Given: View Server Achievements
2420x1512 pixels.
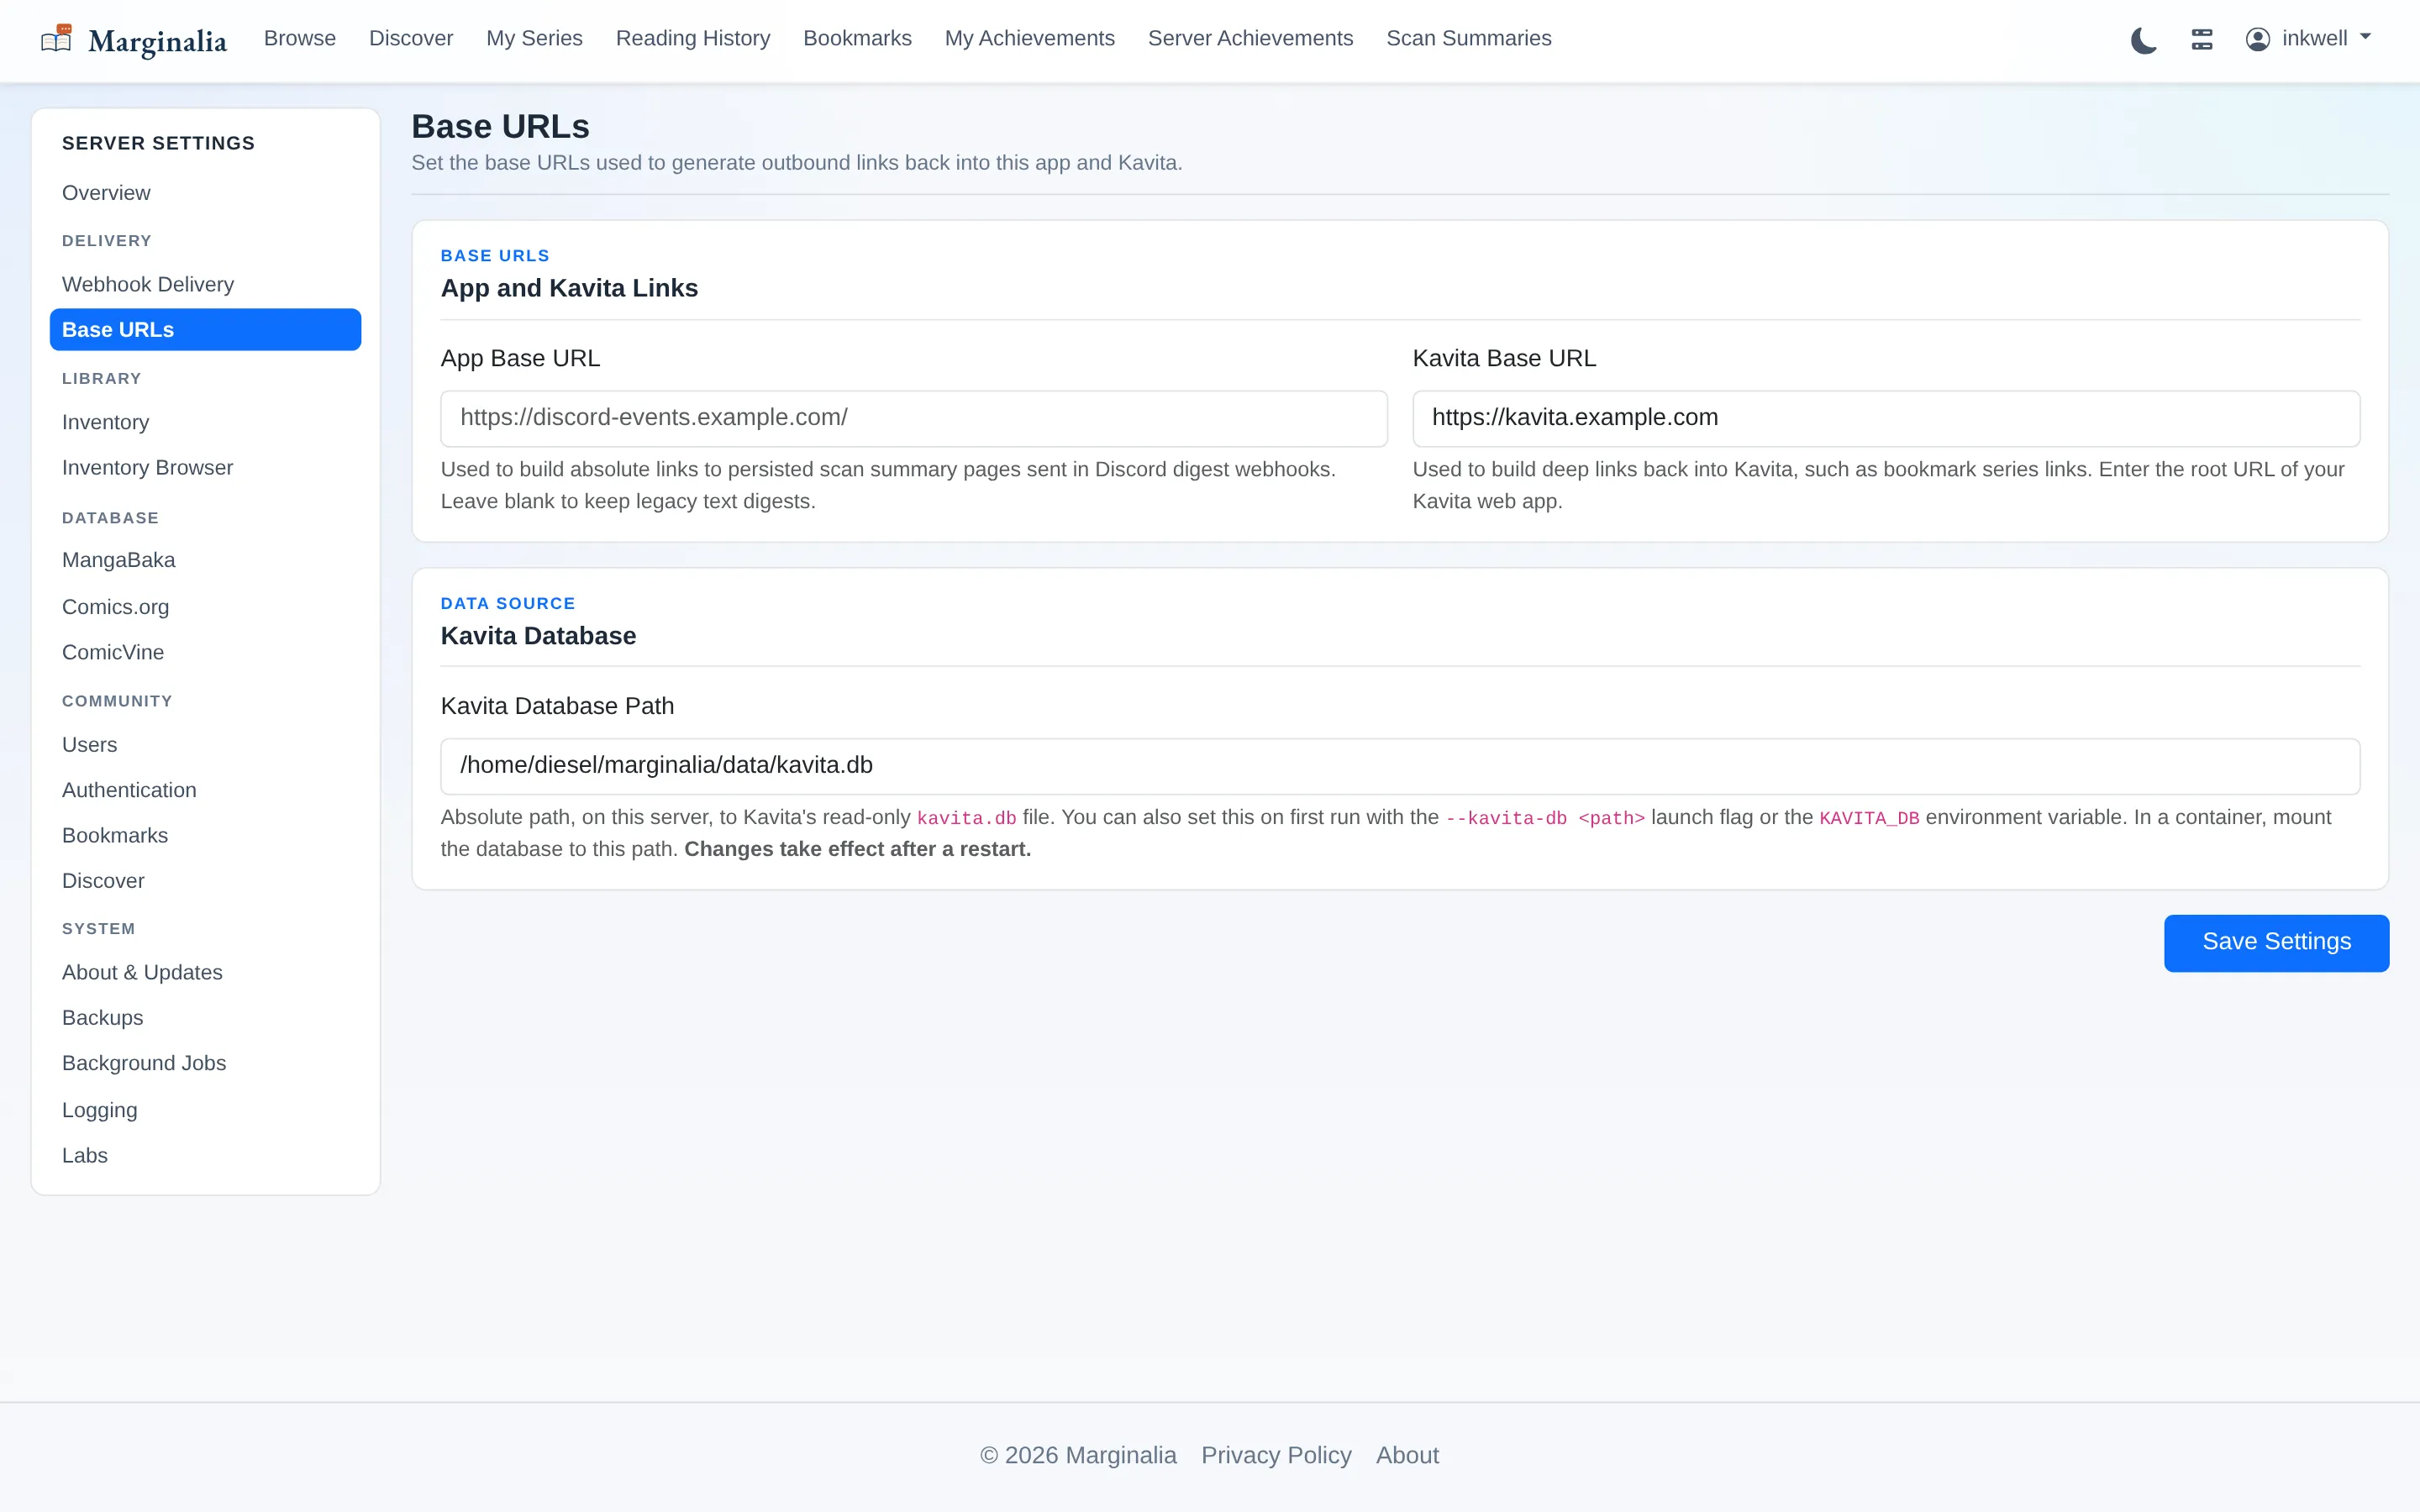Looking at the screenshot, I should pyautogui.click(x=1250, y=38).
